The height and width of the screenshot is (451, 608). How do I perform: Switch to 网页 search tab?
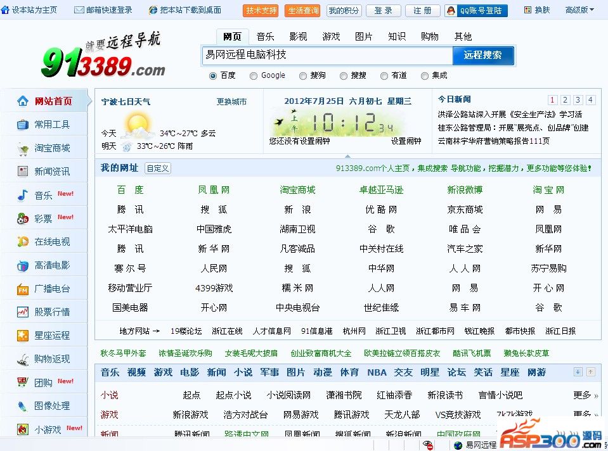pyautogui.click(x=232, y=37)
